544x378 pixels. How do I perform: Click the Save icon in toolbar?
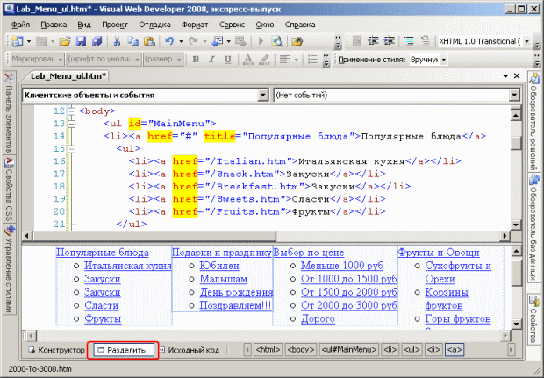(x=82, y=41)
